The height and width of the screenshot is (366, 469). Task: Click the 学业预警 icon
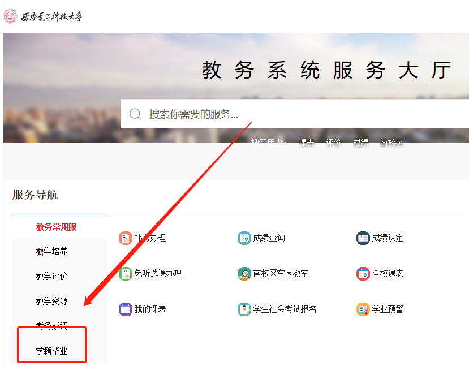tap(363, 309)
